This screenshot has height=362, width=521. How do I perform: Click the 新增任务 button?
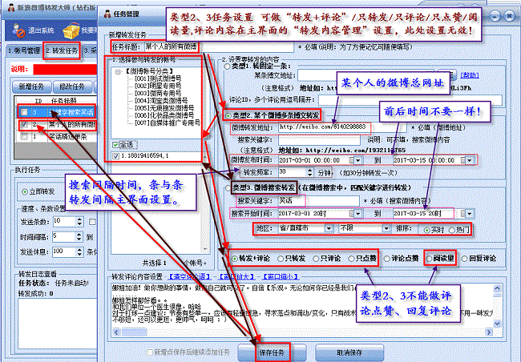[31, 86]
